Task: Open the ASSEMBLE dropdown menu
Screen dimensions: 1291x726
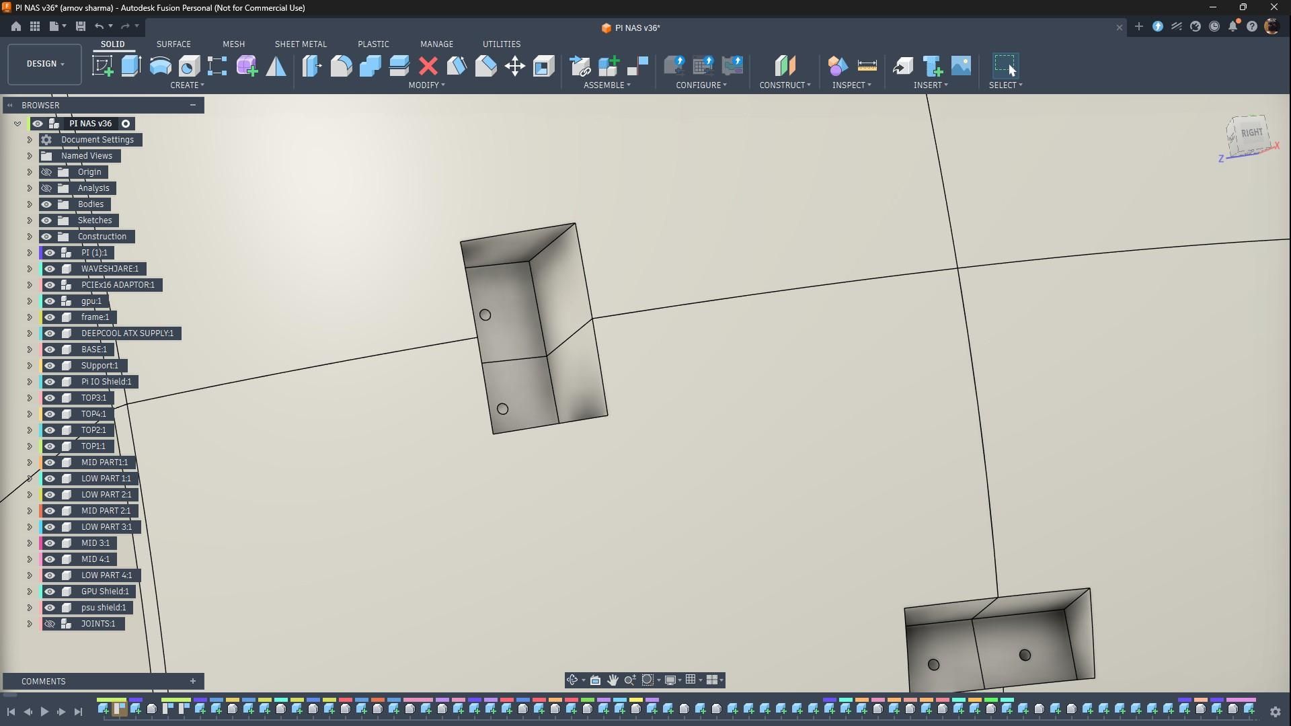Action: click(x=607, y=85)
